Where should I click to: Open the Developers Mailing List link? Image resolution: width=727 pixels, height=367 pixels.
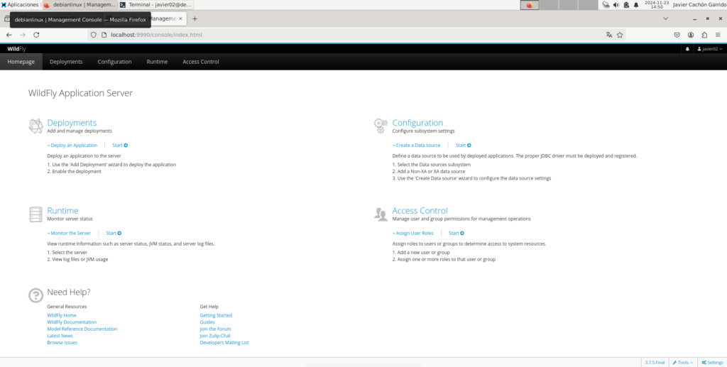(224, 342)
